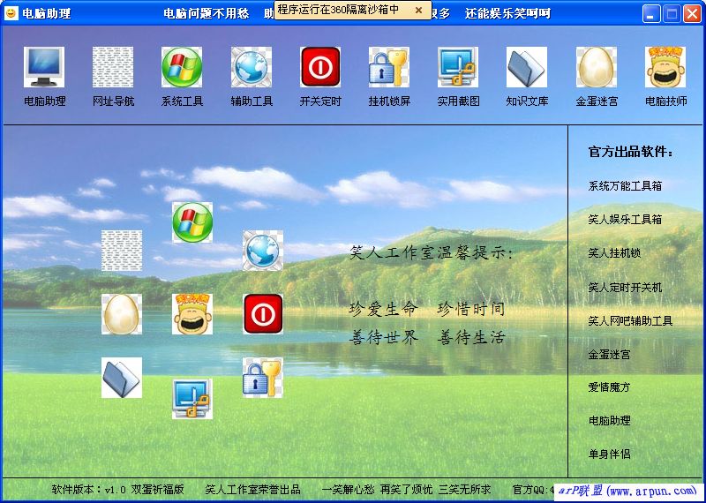Open 系统工具 Windows orb in top toolbar
Viewport: 706px width, 503px height.
(x=182, y=67)
